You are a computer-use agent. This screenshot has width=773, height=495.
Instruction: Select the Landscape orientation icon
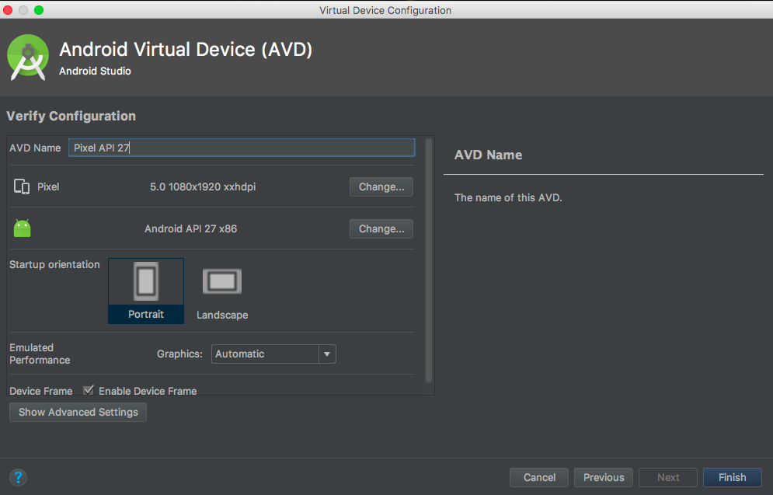coord(221,281)
